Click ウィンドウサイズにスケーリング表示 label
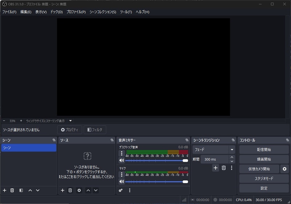291x204 pixels. 45,121
